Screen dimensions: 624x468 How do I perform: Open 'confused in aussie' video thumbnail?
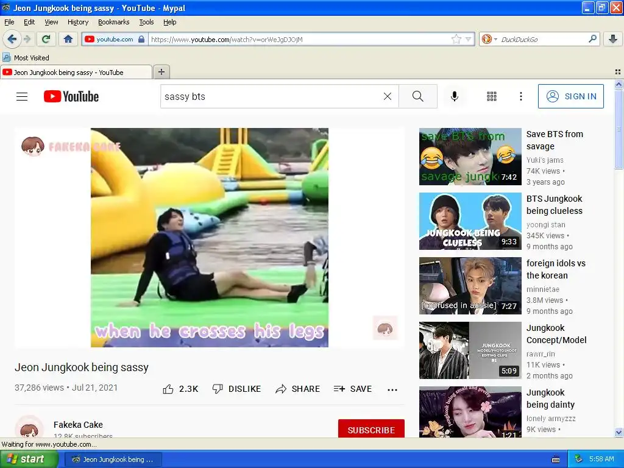click(470, 286)
